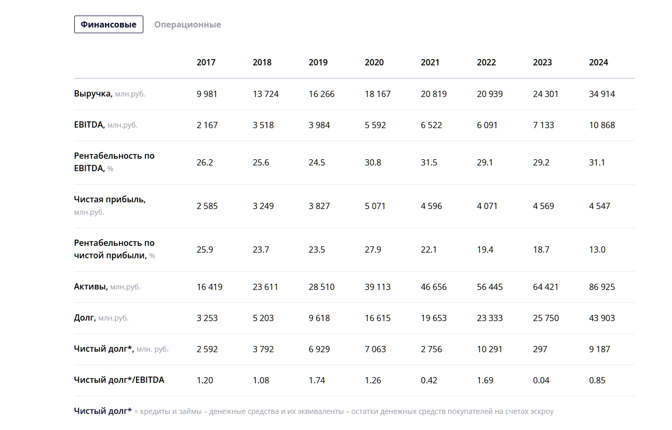
Task: Click the 2024 revenue value 34 914
Action: [x=602, y=94]
